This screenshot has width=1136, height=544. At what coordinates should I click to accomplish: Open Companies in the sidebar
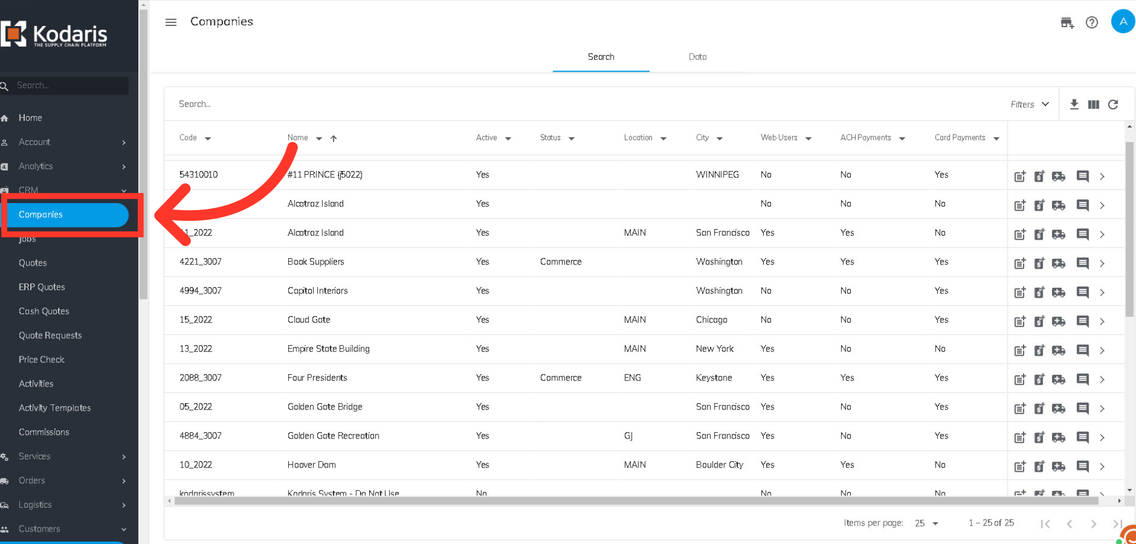tap(66, 214)
